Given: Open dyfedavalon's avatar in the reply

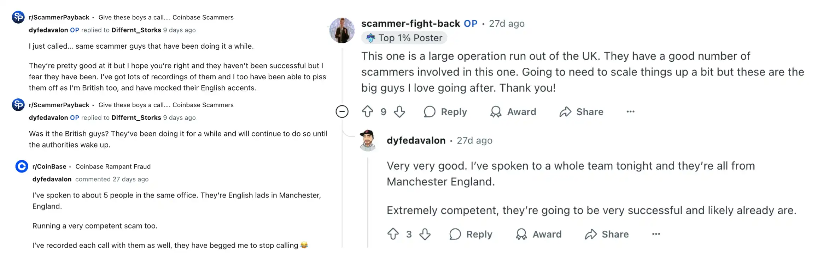Looking at the screenshot, I should coord(368,140).
